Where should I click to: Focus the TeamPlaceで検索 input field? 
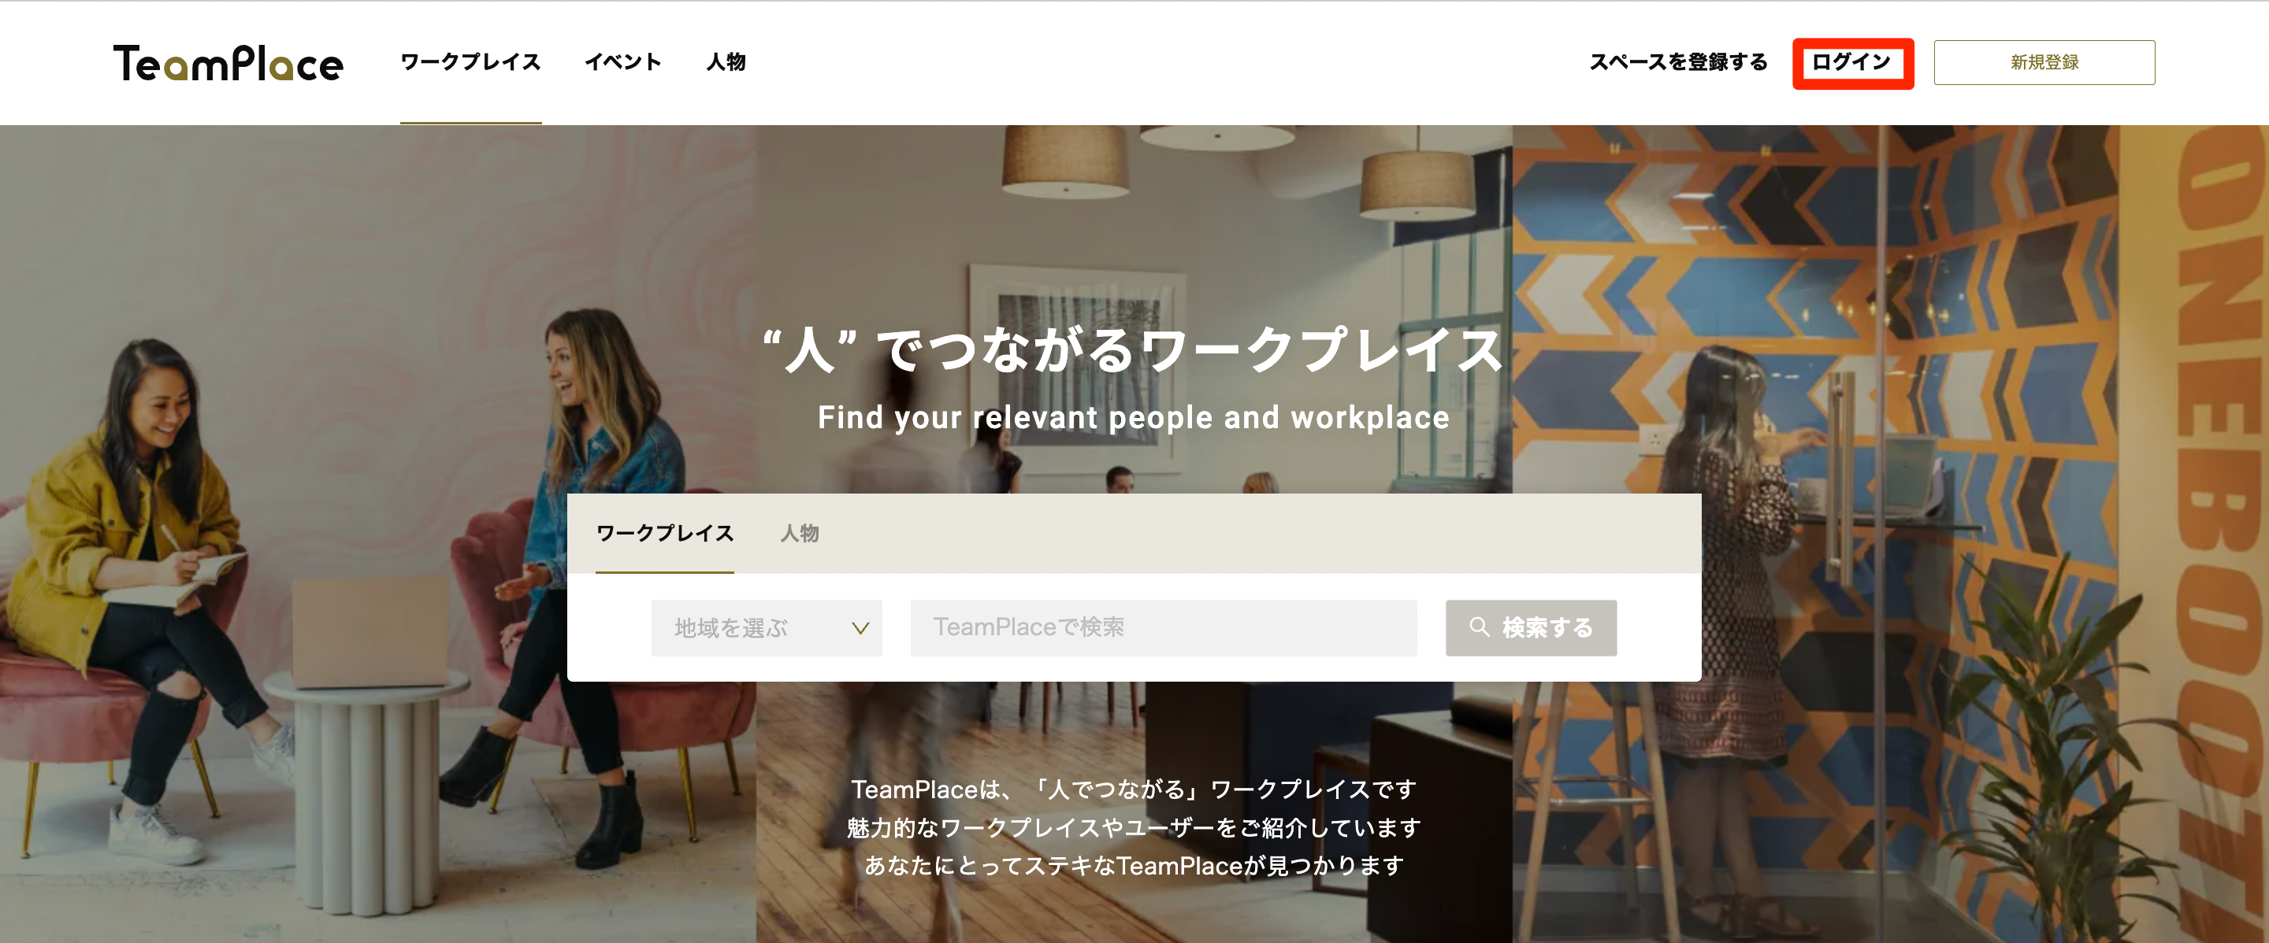pyautogui.click(x=1164, y=628)
